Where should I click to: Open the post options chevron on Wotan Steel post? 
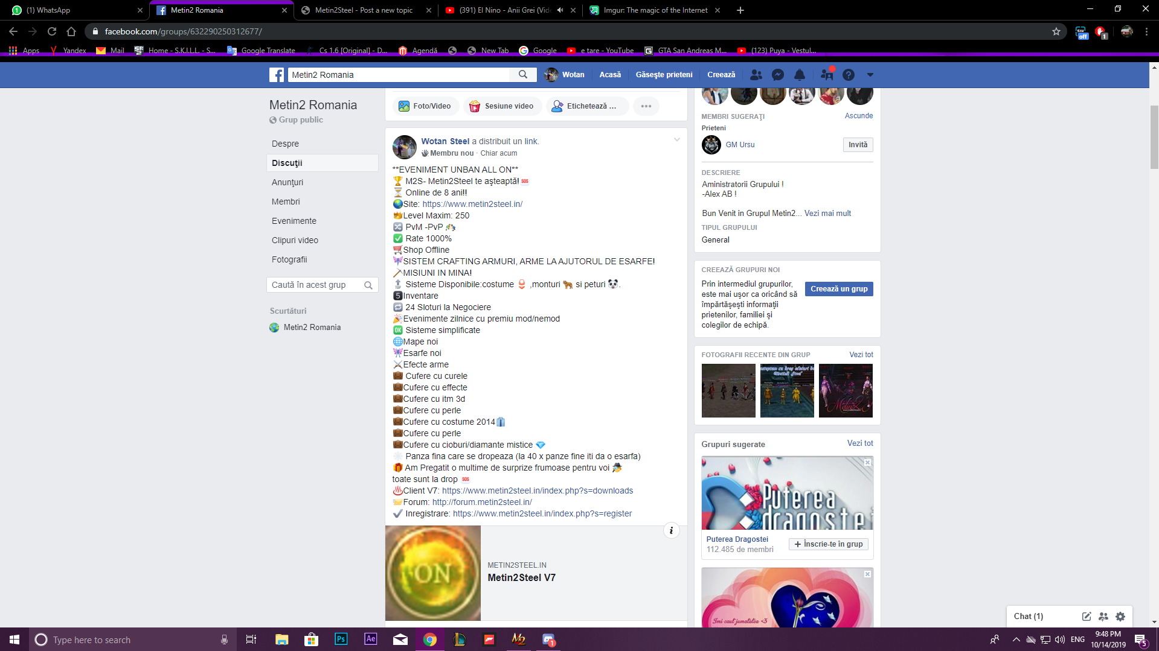[677, 140]
